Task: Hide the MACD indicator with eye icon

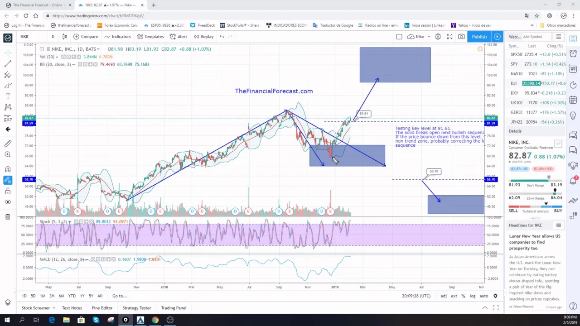Action: coord(93,259)
